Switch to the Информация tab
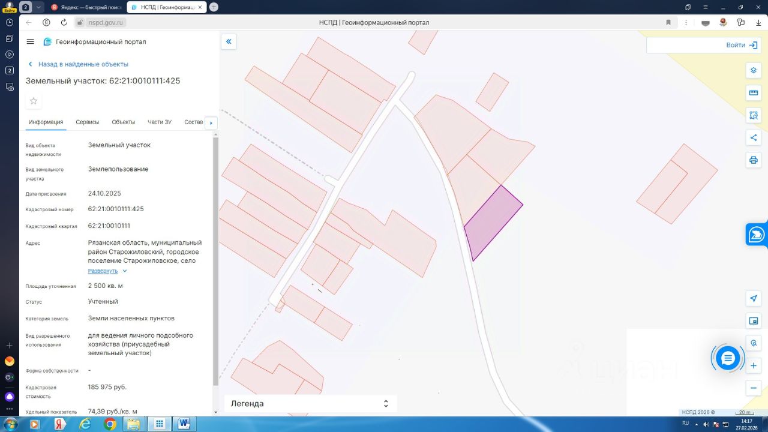Image resolution: width=768 pixels, height=432 pixels. click(46, 122)
